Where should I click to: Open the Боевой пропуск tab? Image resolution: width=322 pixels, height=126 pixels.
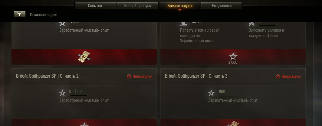click(137, 6)
